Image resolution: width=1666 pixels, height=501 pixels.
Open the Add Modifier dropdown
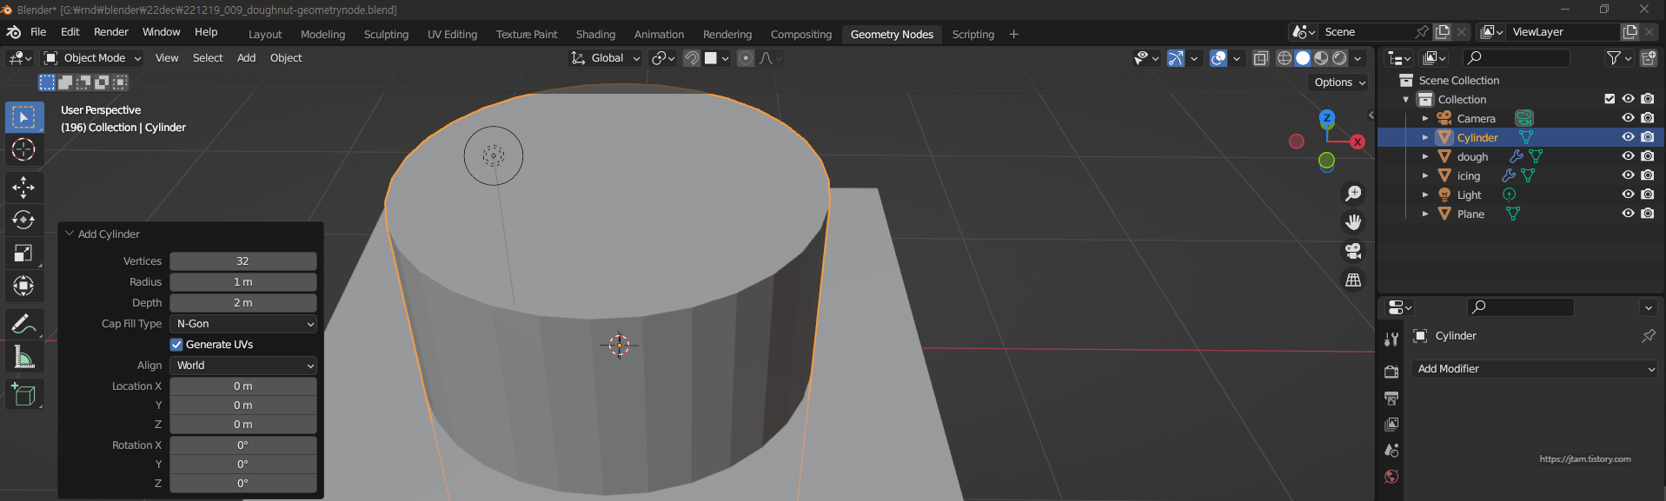(1535, 369)
